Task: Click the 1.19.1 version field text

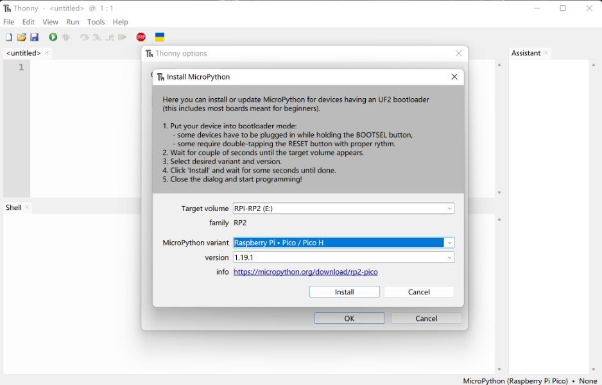Action: (x=244, y=257)
